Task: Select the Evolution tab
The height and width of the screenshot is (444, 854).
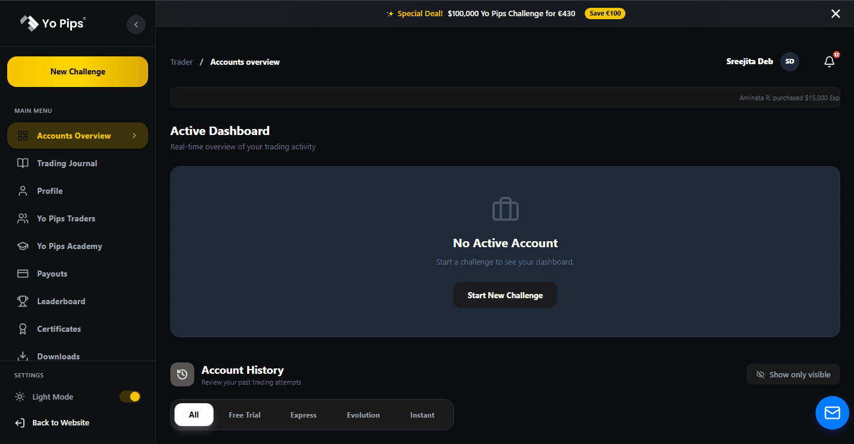Action: pos(363,415)
